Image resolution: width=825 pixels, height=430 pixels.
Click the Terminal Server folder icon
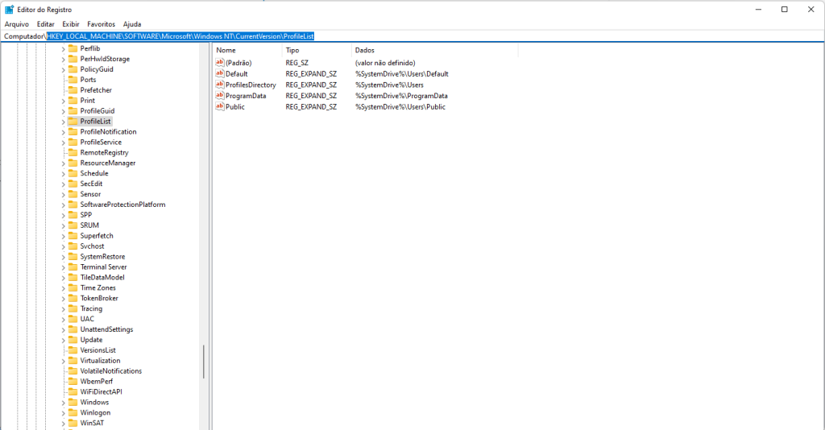point(73,267)
